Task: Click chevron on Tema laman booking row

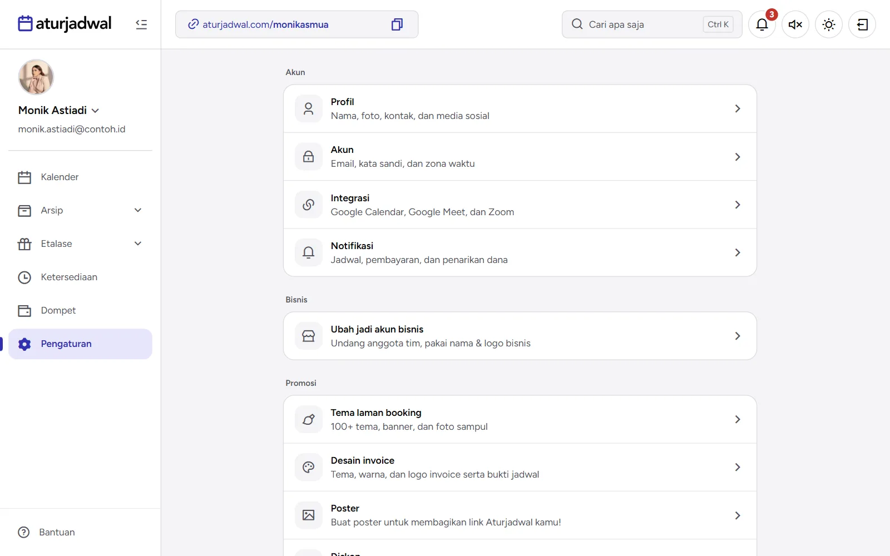Action: click(738, 419)
